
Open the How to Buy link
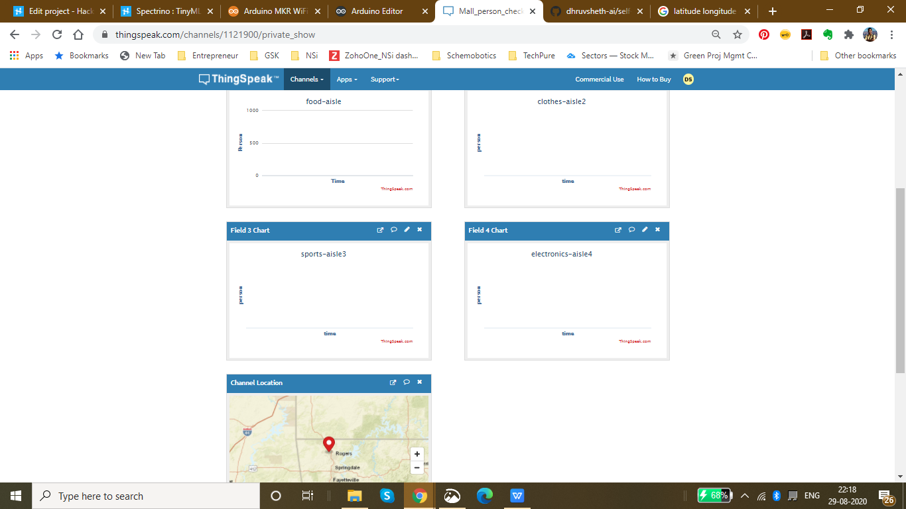(653, 80)
